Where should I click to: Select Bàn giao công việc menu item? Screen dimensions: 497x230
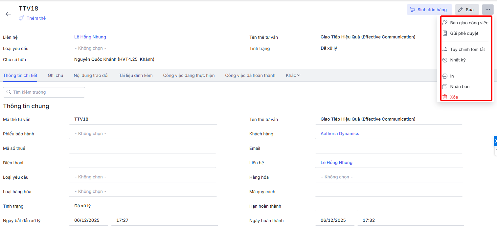tap(469, 23)
